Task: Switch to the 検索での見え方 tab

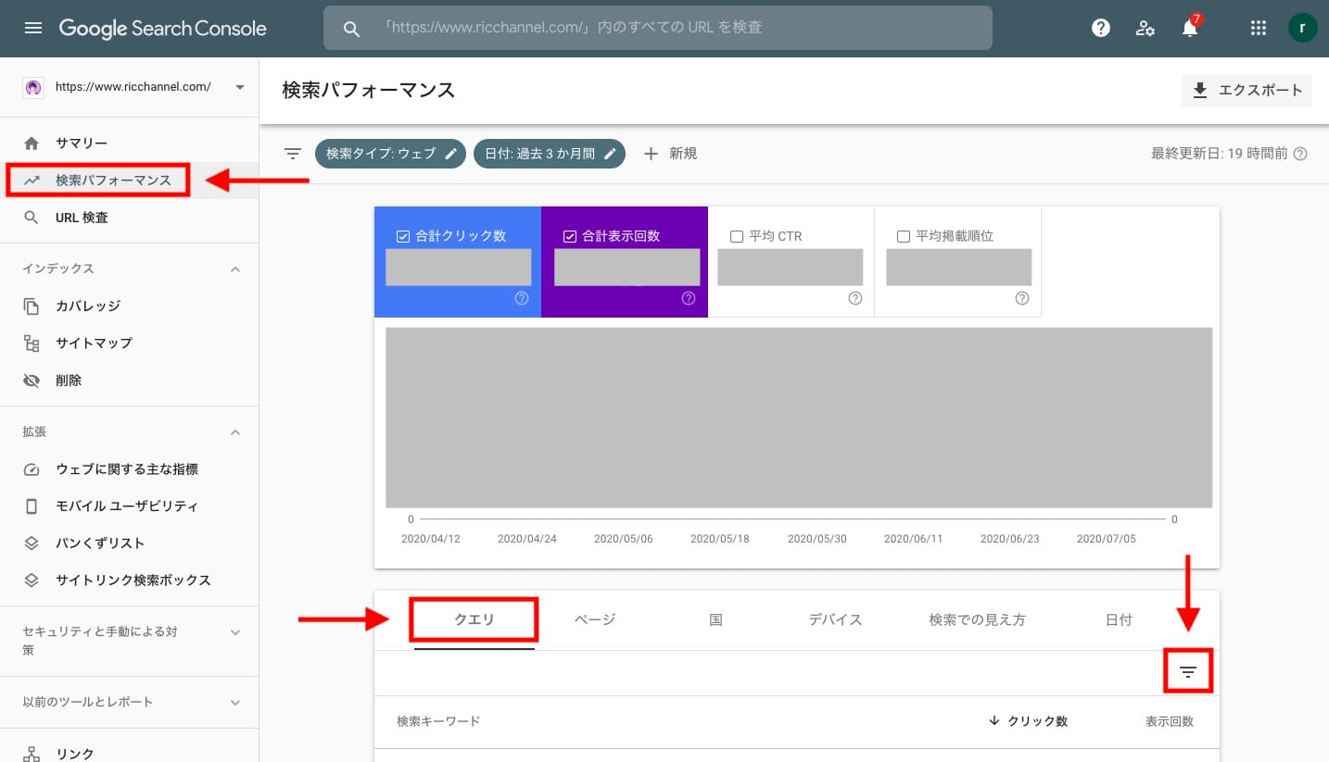Action: (977, 620)
